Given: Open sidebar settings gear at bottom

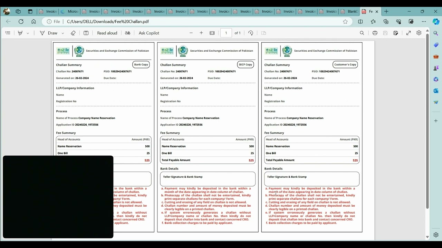Looking at the screenshot, I should click(x=436, y=235).
